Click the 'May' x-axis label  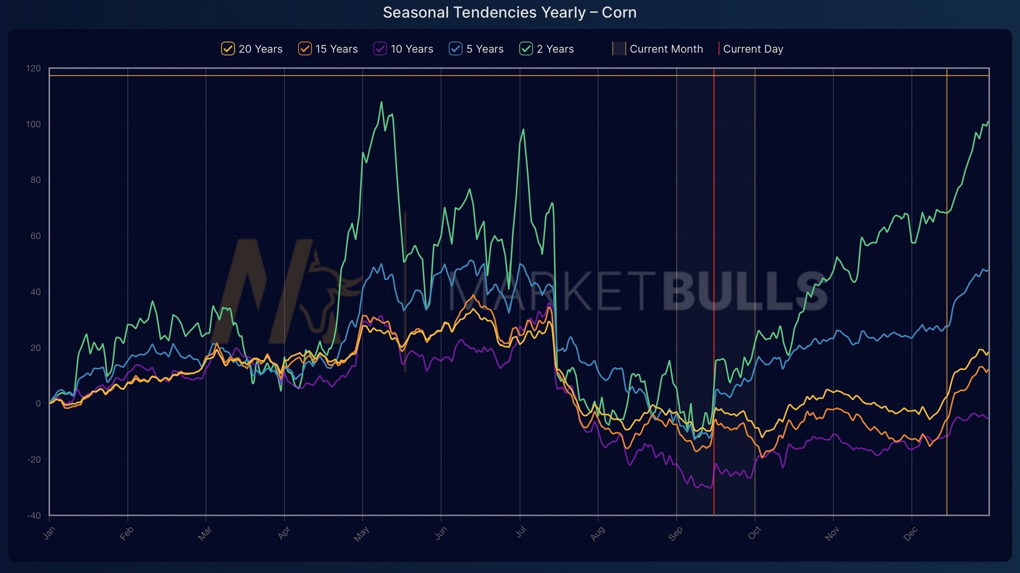click(x=361, y=534)
